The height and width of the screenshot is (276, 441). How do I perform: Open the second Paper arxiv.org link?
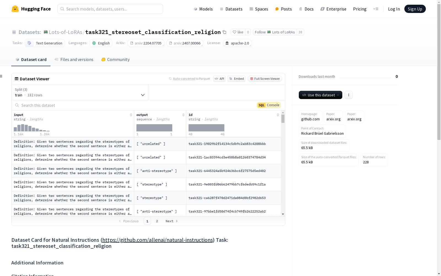click(354, 117)
